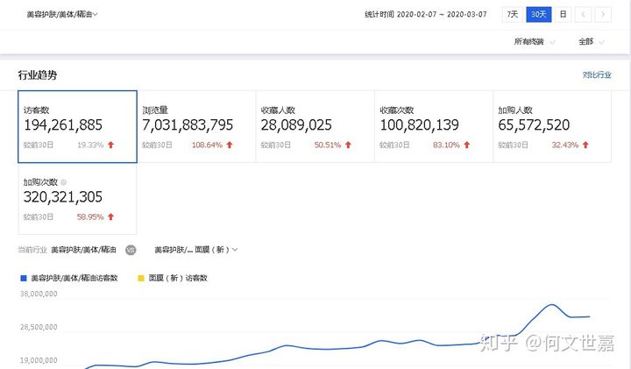The height and width of the screenshot is (369, 631).
Task: Select the 访客数 metric card
Action: pos(77,126)
